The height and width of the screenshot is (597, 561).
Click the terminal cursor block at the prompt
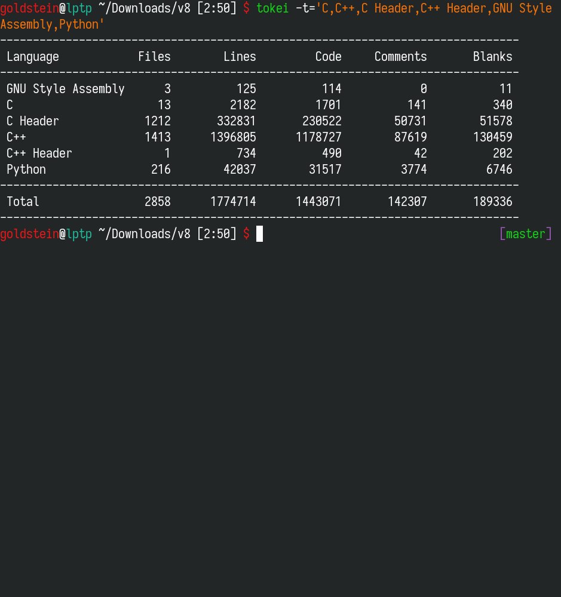coord(259,234)
